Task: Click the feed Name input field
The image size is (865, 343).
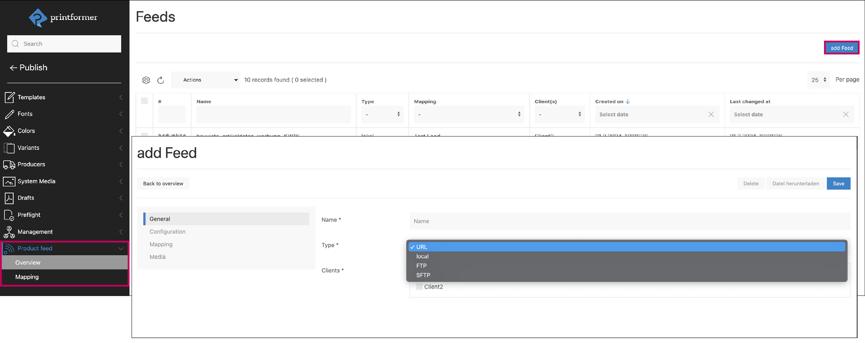Action: (629, 221)
